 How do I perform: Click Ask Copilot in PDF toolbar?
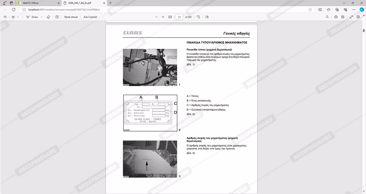pos(90,17)
